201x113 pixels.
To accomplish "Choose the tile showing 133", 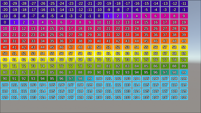I will pyautogui.click(x=127, y=97).
